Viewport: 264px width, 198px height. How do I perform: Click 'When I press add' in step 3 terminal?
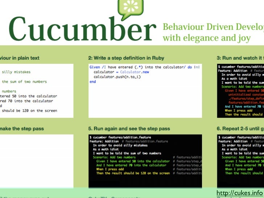tap(239, 111)
